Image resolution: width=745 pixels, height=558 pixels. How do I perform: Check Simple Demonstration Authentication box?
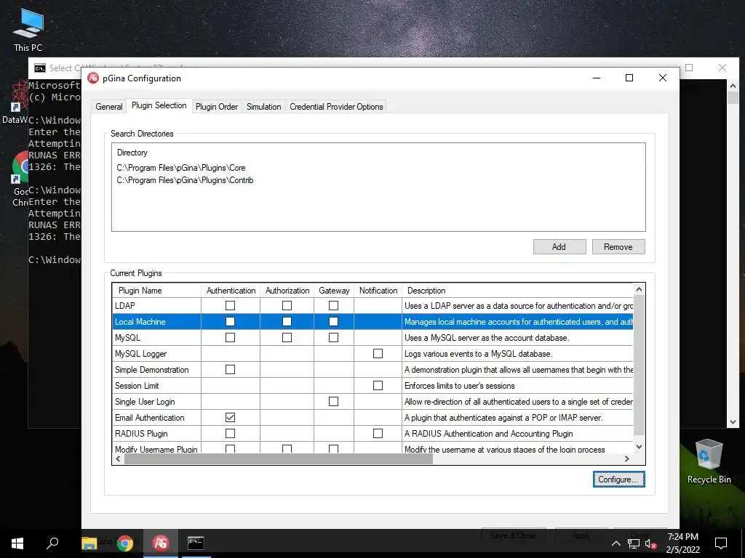click(230, 369)
